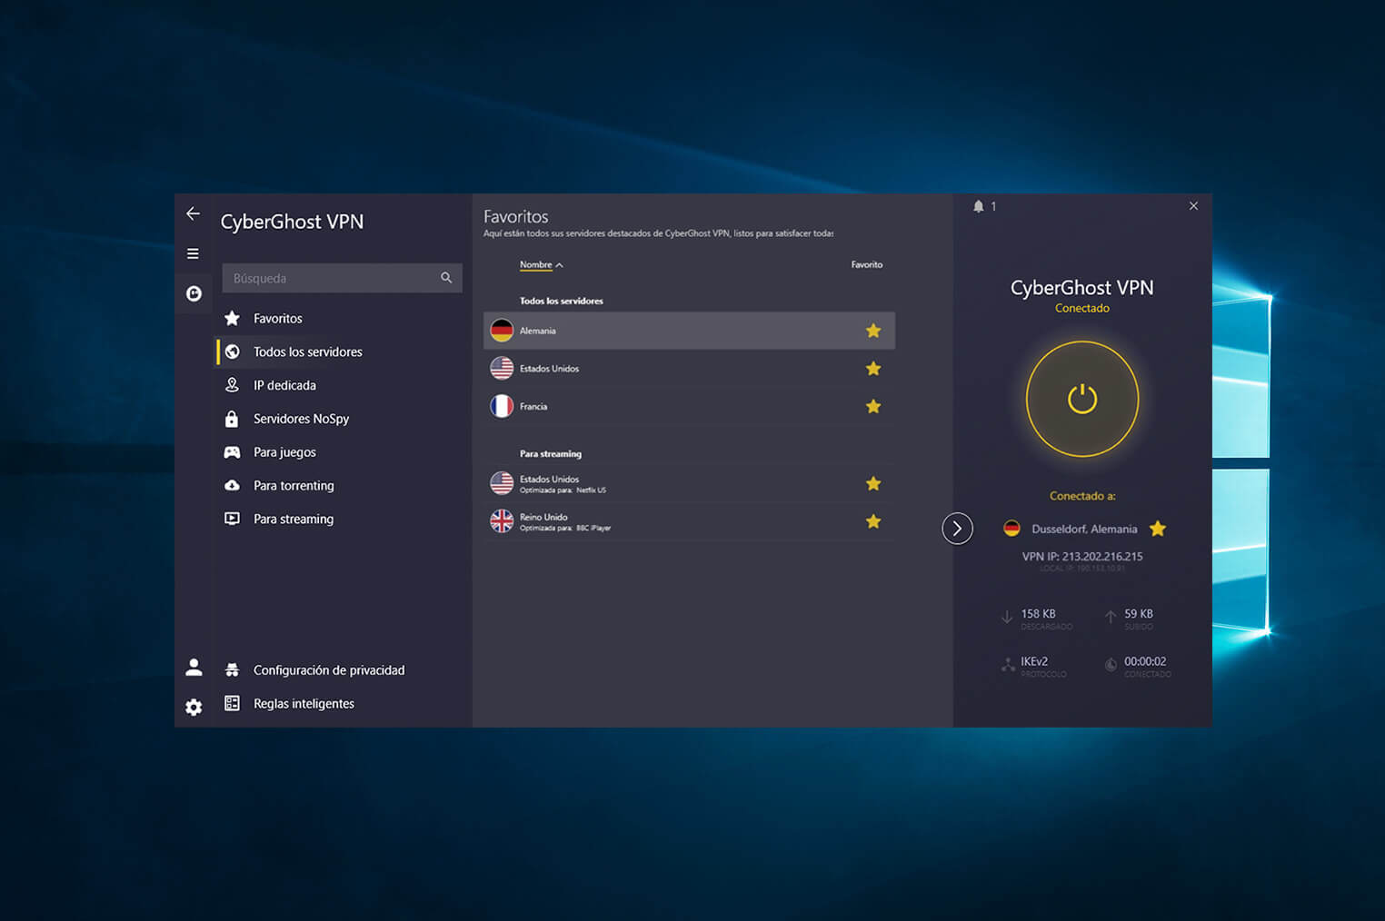Toggle favorite star for Estados Unidos all-servers row
This screenshot has width=1385, height=921.
pyautogui.click(x=873, y=369)
